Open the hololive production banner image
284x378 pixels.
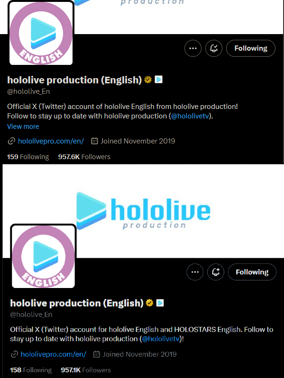click(143, 211)
